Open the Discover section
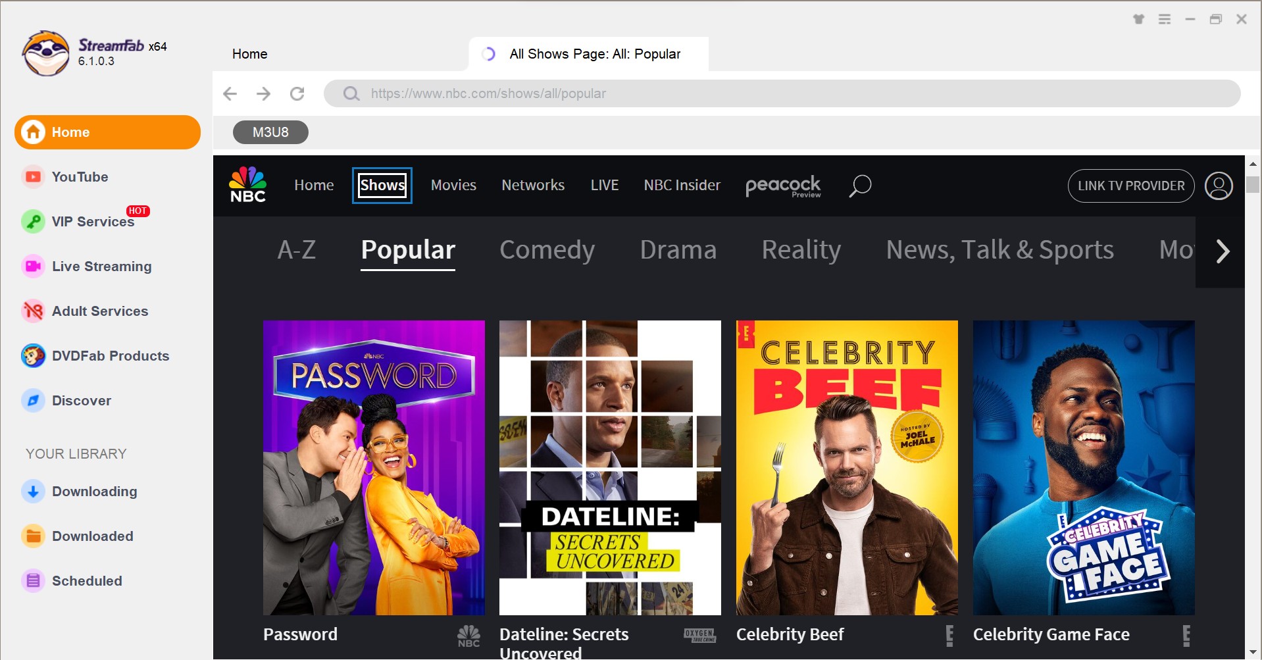Image resolution: width=1262 pixels, height=660 pixels. coord(66,401)
